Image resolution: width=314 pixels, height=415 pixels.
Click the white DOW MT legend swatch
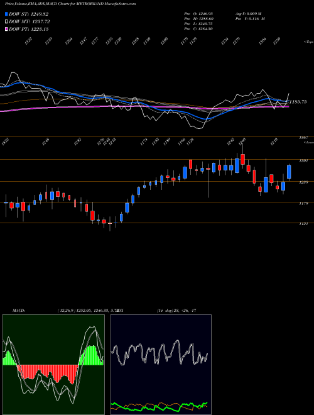tap(6, 21)
